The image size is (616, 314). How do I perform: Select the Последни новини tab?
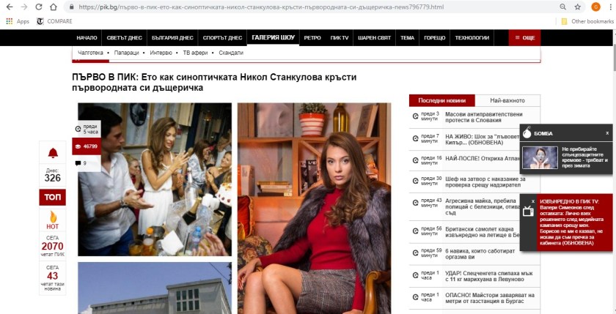pos(442,100)
